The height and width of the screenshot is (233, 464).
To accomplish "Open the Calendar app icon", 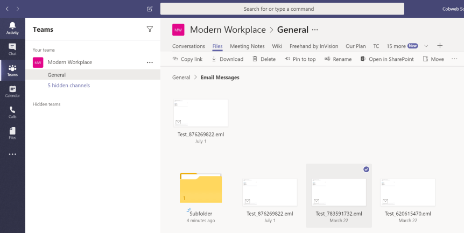I will [x=12, y=91].
